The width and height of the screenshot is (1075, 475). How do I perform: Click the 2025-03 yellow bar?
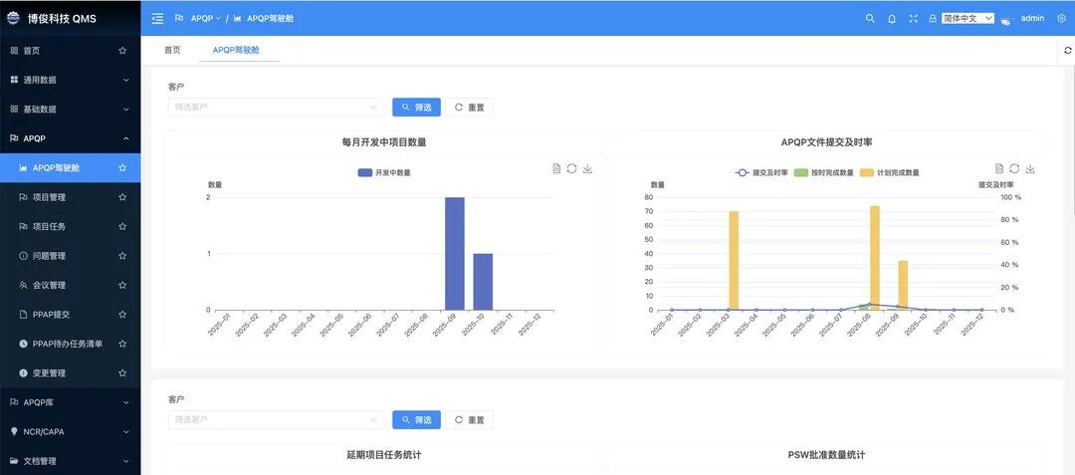(734, 261)
